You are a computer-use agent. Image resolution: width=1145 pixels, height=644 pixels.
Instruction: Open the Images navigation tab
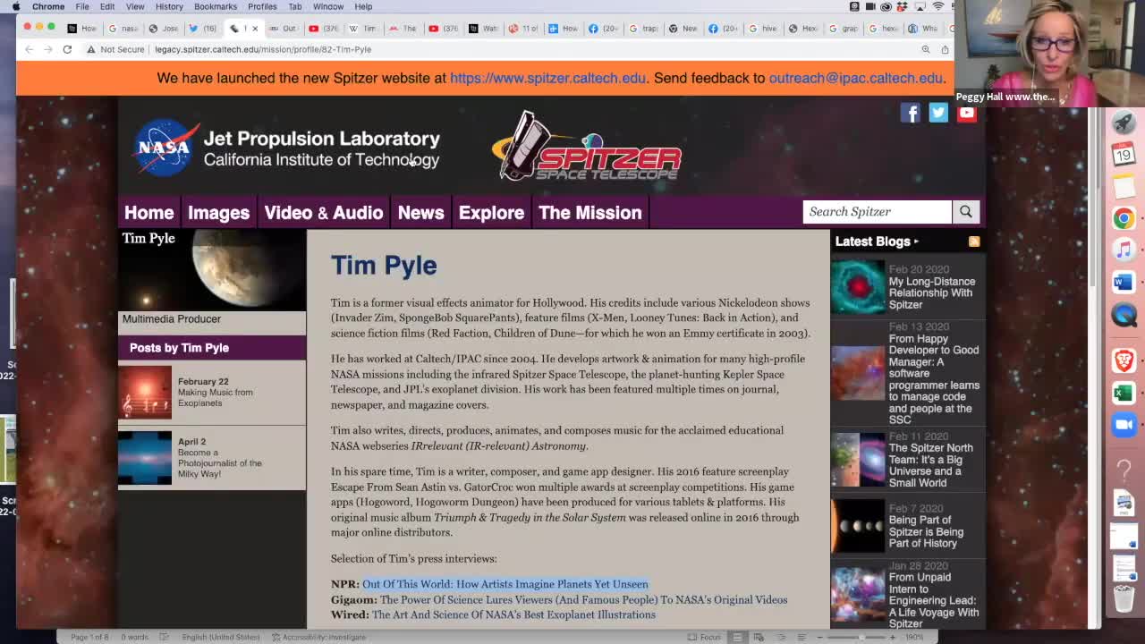pyautogui.click(x=219, y=213)
